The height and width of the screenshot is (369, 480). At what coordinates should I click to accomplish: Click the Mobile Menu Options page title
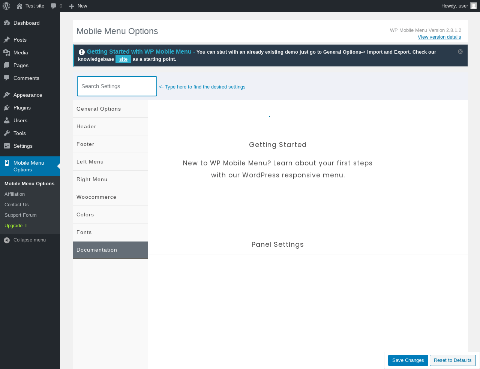[x=117, y=31]
